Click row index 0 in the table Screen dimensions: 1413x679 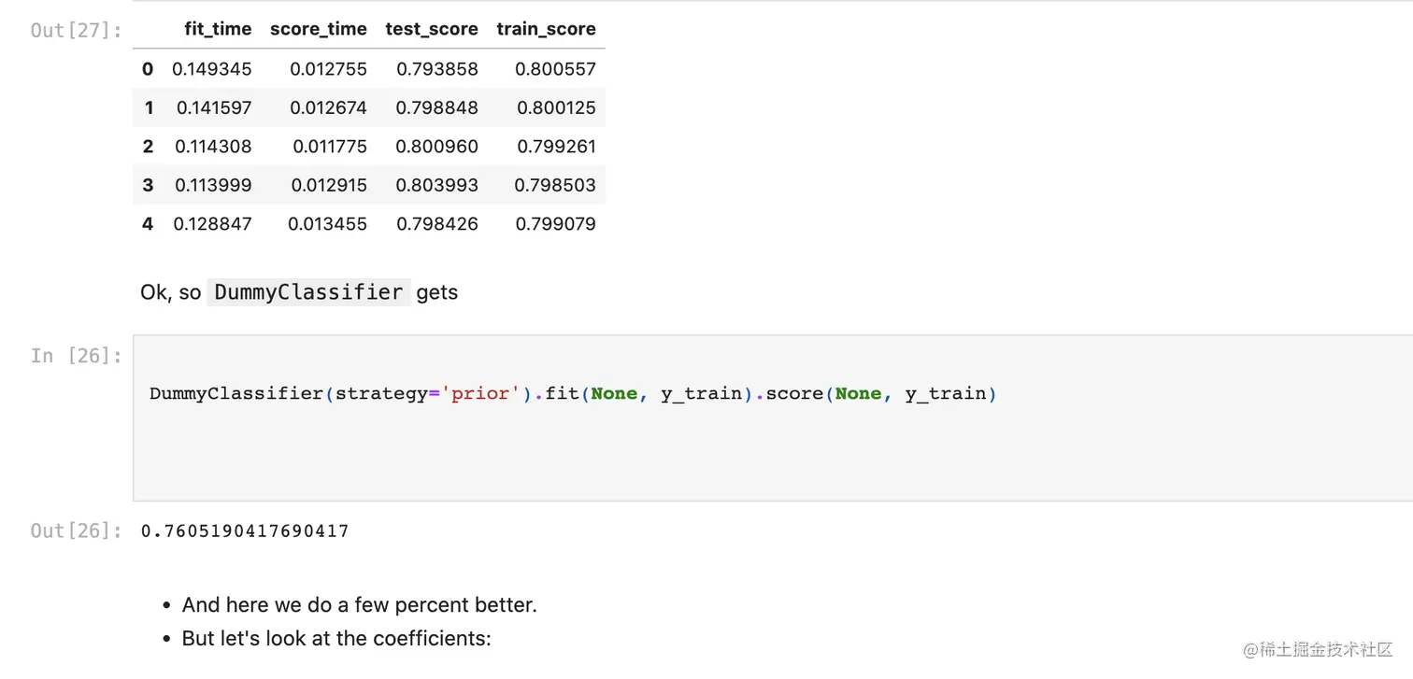coord(148,69)
